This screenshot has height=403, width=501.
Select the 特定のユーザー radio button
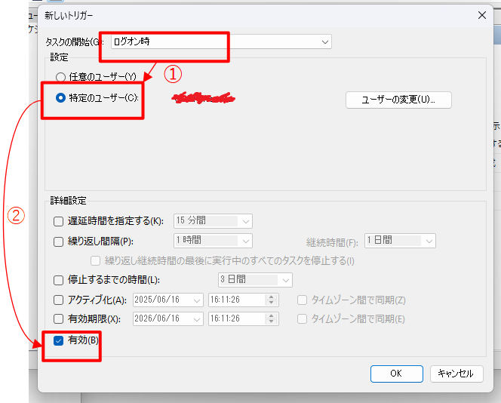[60, 98]
